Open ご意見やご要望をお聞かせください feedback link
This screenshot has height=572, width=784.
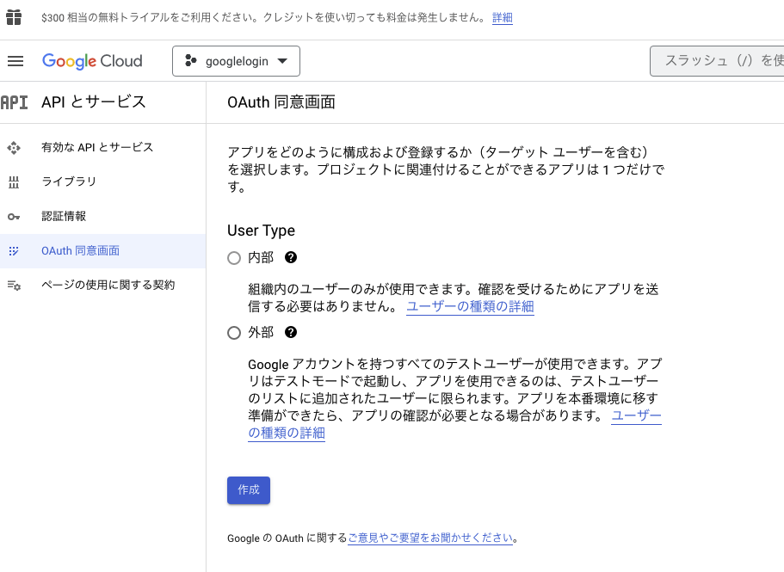[430, 538]
